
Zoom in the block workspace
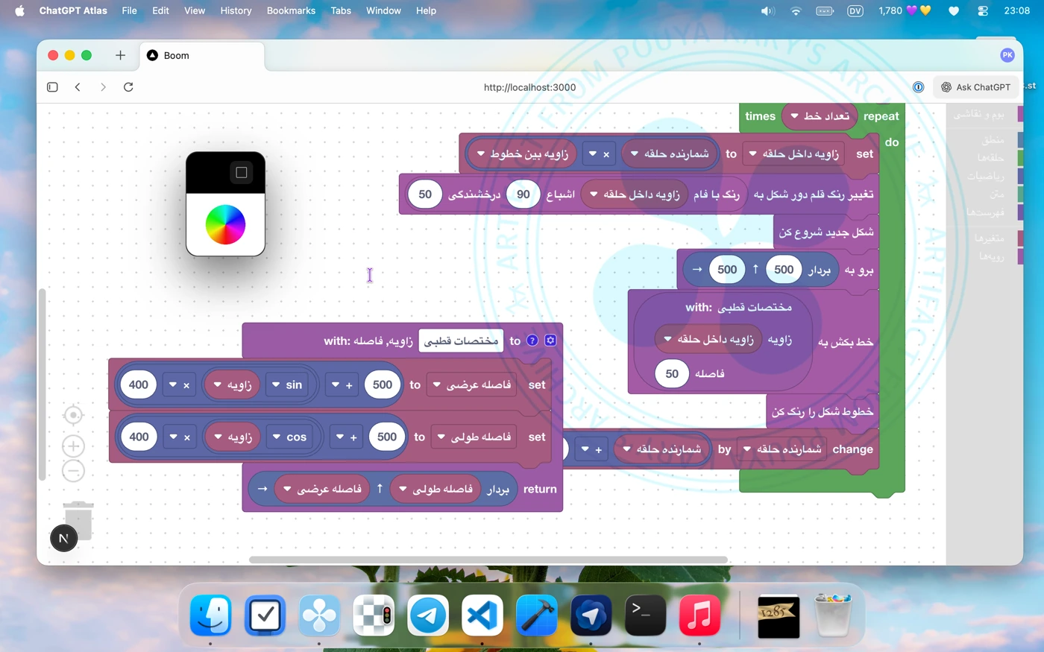tap(73, 446)
